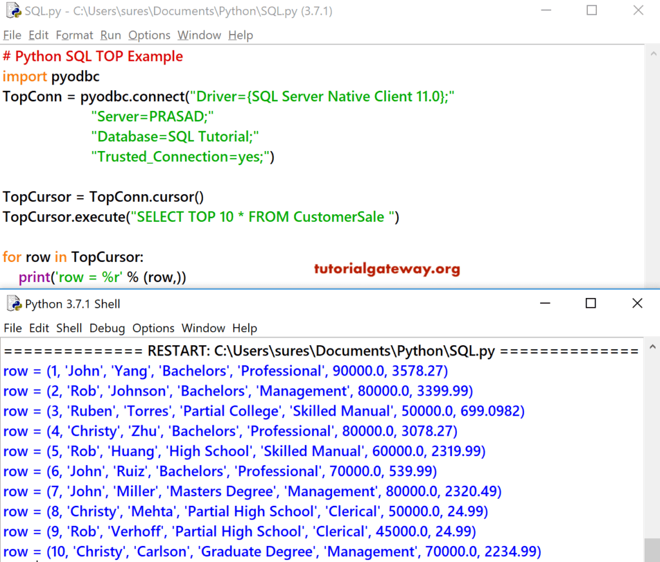Open the Edit menu in the editor

38,35
